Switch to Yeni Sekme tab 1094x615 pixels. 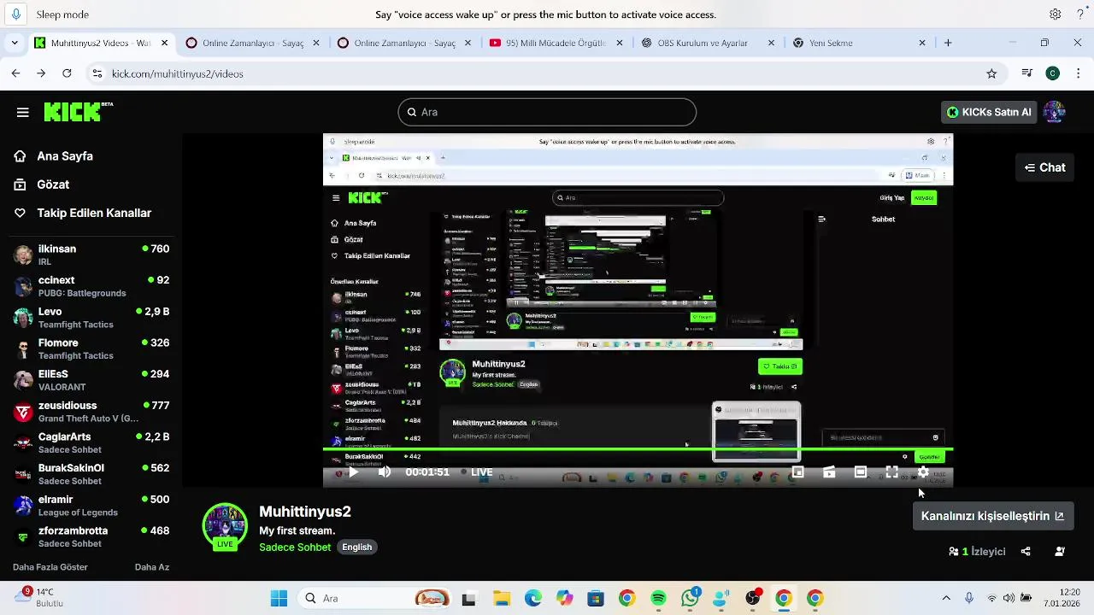click(858, 43)
